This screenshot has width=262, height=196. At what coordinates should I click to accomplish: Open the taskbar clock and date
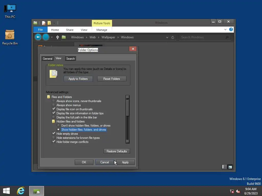pyautogui.click(x=251, y=191)
